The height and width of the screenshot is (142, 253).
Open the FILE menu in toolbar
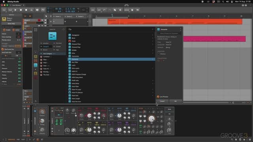click(x=4, y=10)
